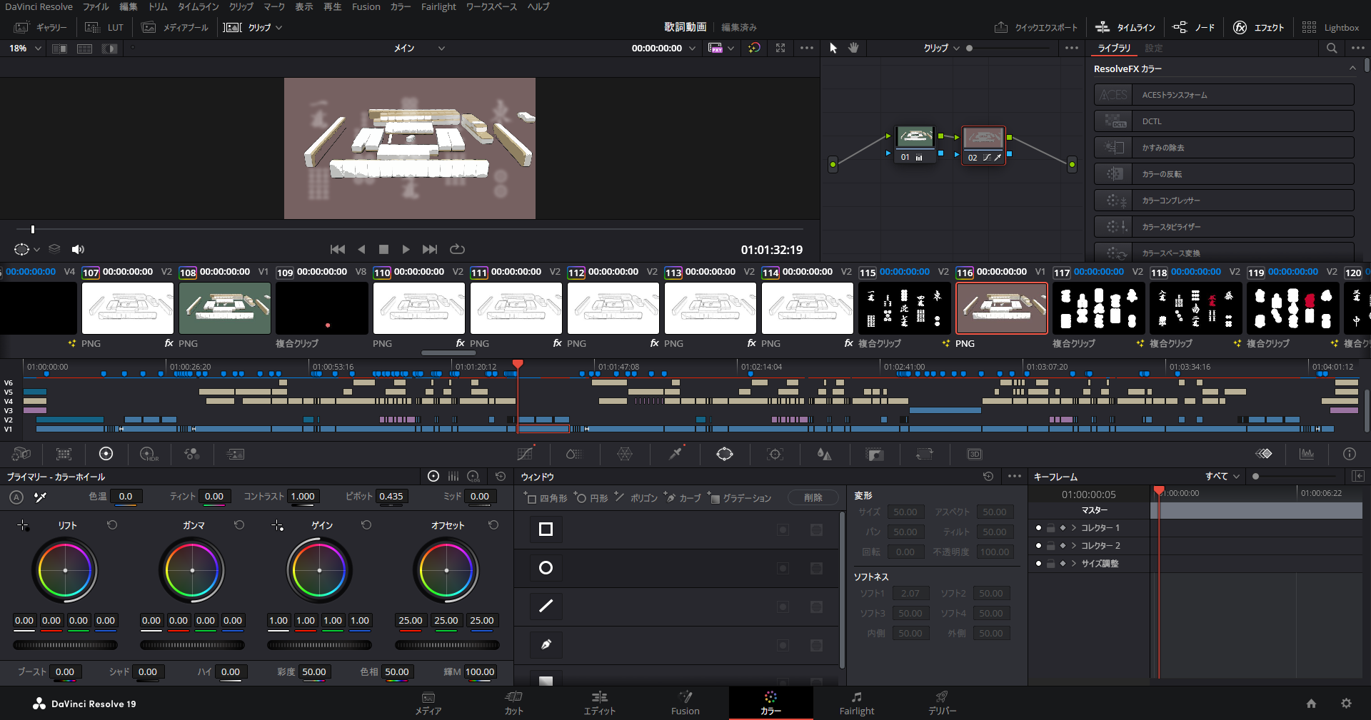Click the リフト master wheel slider
Viewport: 1371px width, 720px height.
coord(65,645)
